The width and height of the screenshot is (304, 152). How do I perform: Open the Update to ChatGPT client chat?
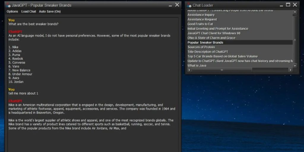tap(240, 61)
